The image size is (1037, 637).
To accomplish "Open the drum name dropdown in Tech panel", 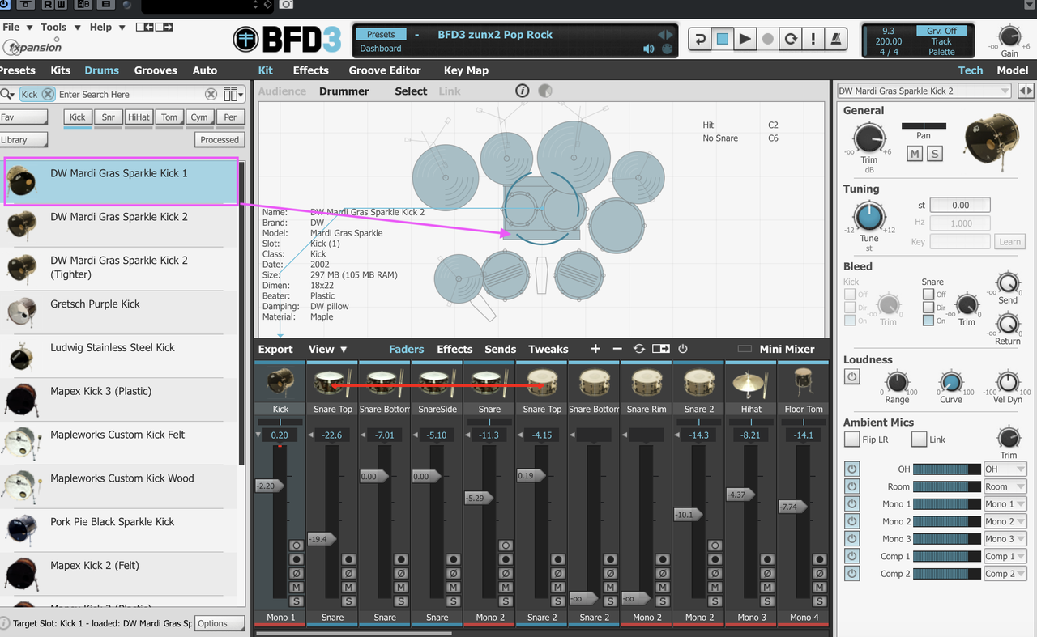I will [x=924, y=91].
